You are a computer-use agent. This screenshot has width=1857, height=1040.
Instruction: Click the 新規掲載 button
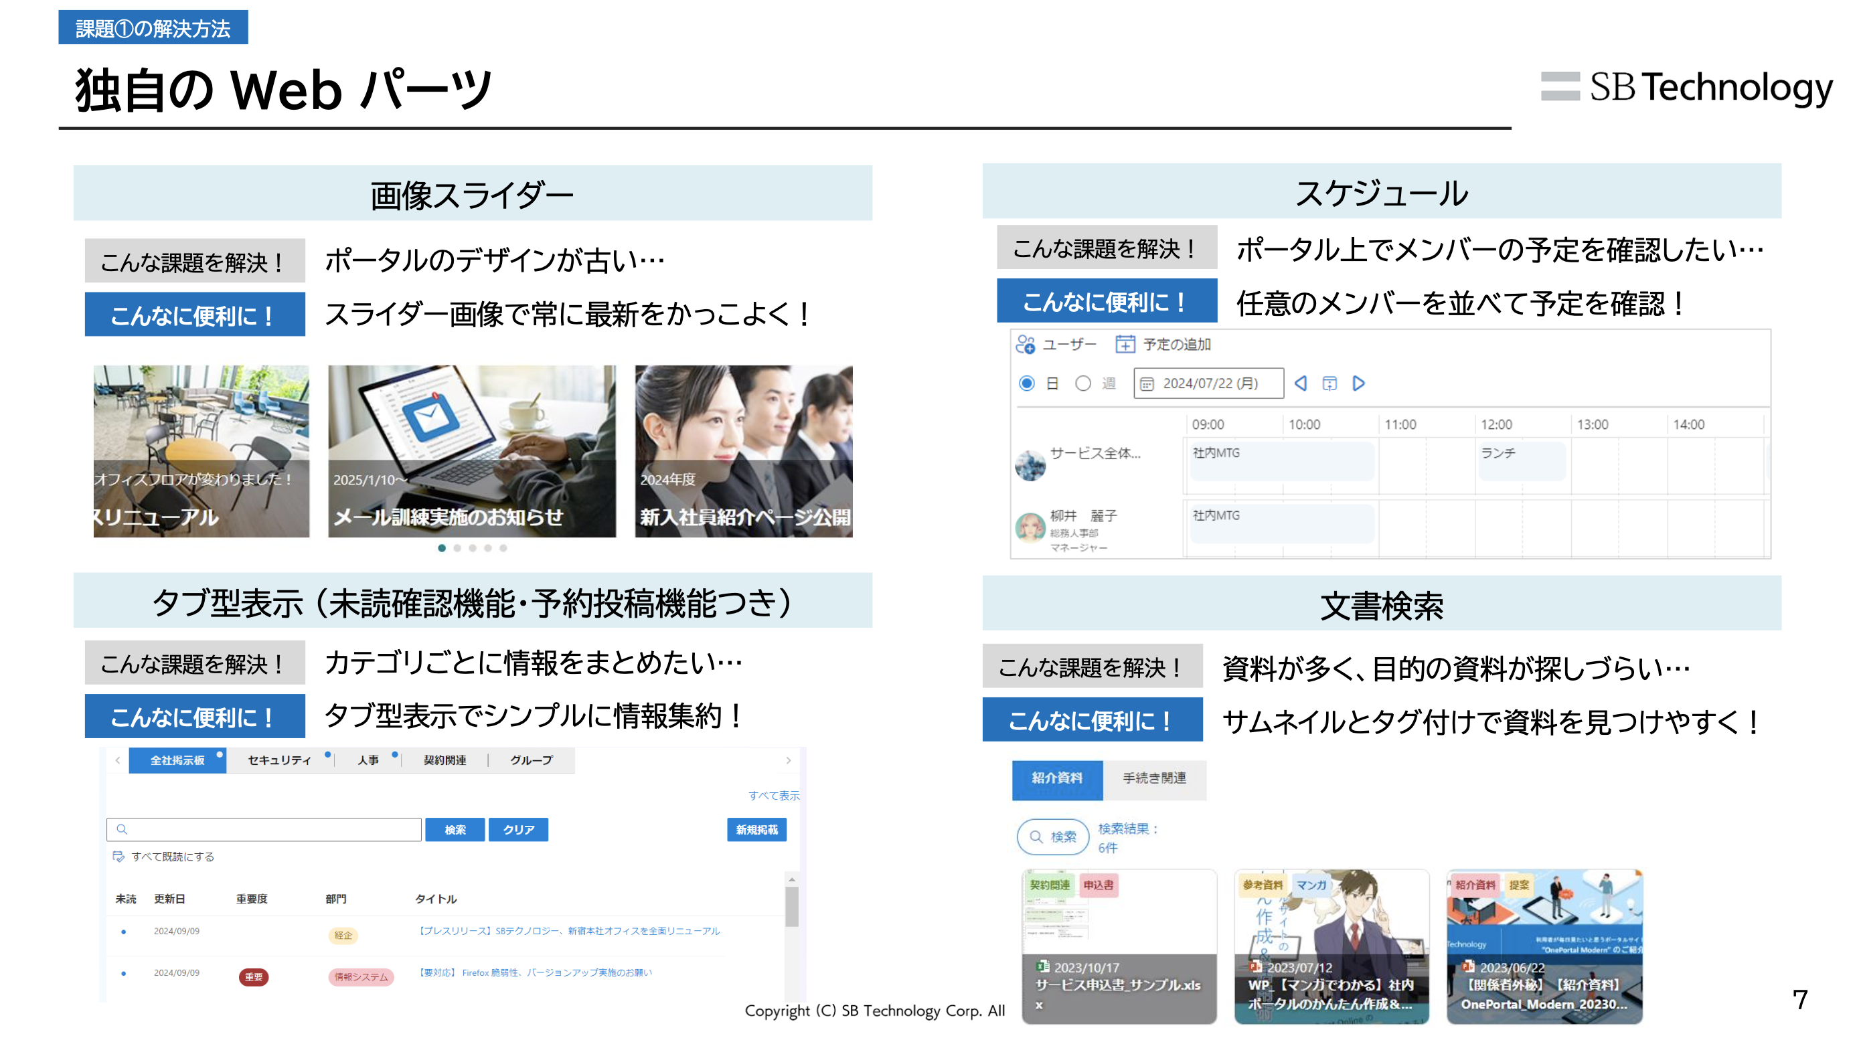point(757,830)
